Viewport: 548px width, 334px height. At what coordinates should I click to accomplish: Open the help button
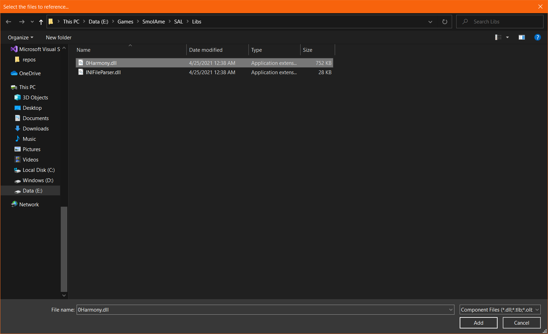pyautogui.click(x=537, y=37)
